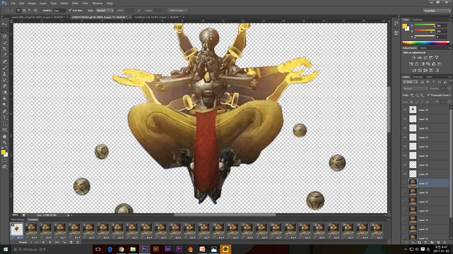Duplicate selected frames in timeline

71,242
